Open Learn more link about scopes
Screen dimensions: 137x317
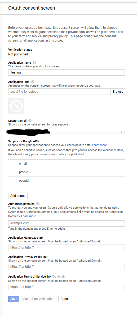coord(99,145)
